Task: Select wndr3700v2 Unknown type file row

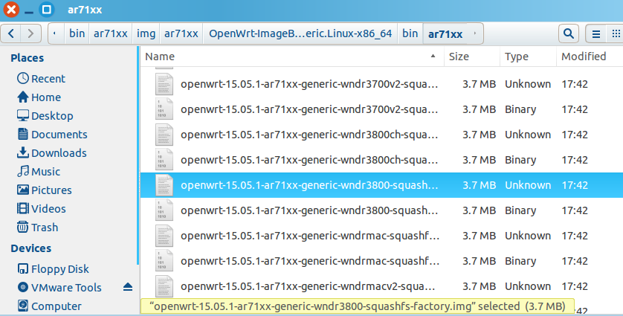Action: point(381,84)
